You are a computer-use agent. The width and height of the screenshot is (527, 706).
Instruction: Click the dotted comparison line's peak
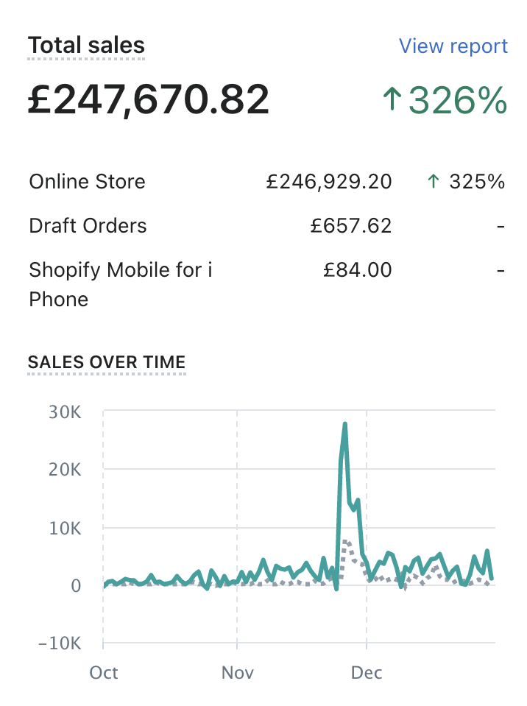[345, 542]
